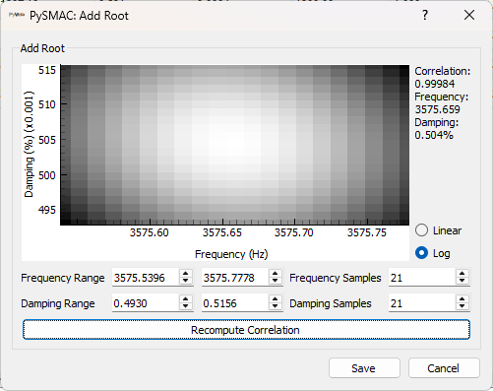Click the 510 damping axis label
The width and height of the screenshot is (493, 391).
[x=47, y=104]
